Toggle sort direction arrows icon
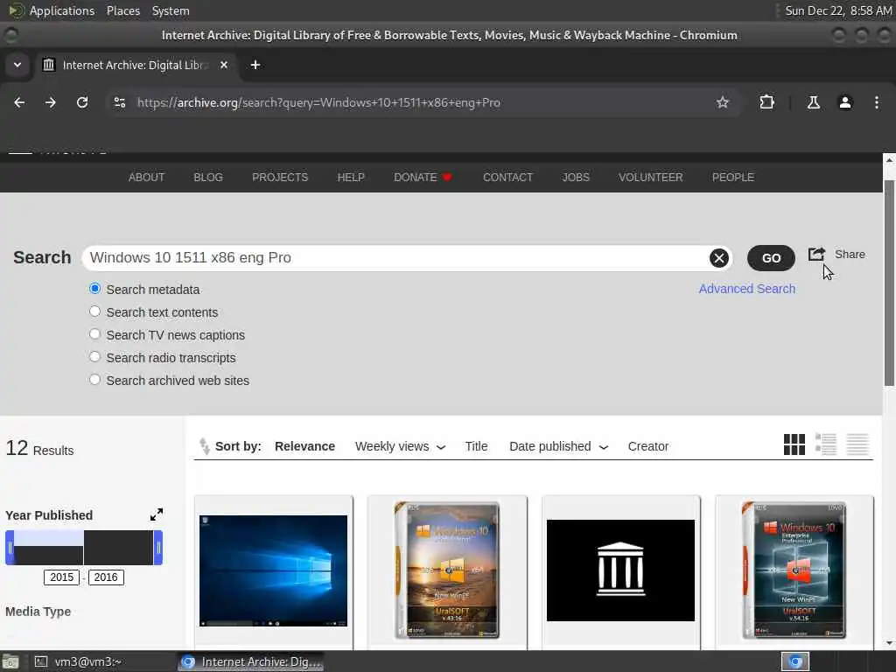Image resolution: width=896 pixels, height=672 pixels. point(204,446)
